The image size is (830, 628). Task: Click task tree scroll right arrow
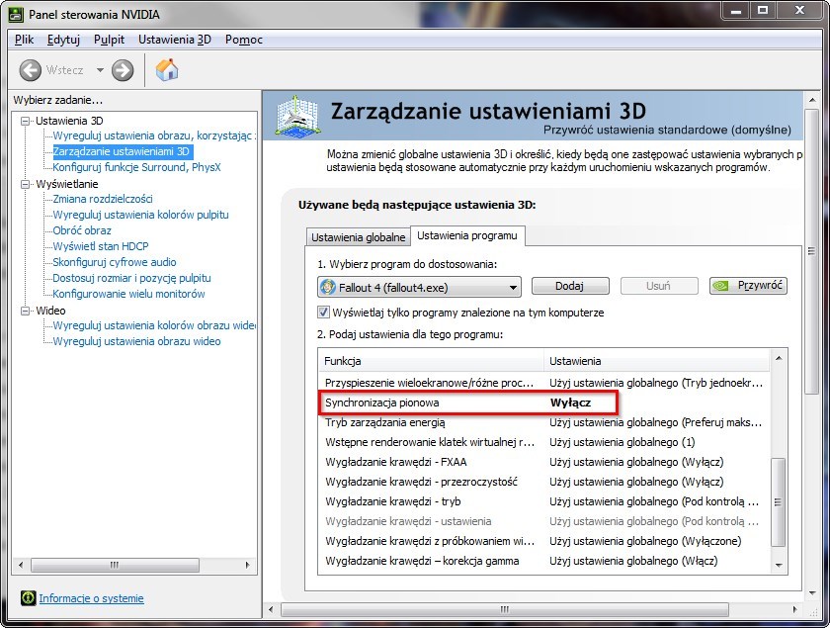click(x=247, y=565)
